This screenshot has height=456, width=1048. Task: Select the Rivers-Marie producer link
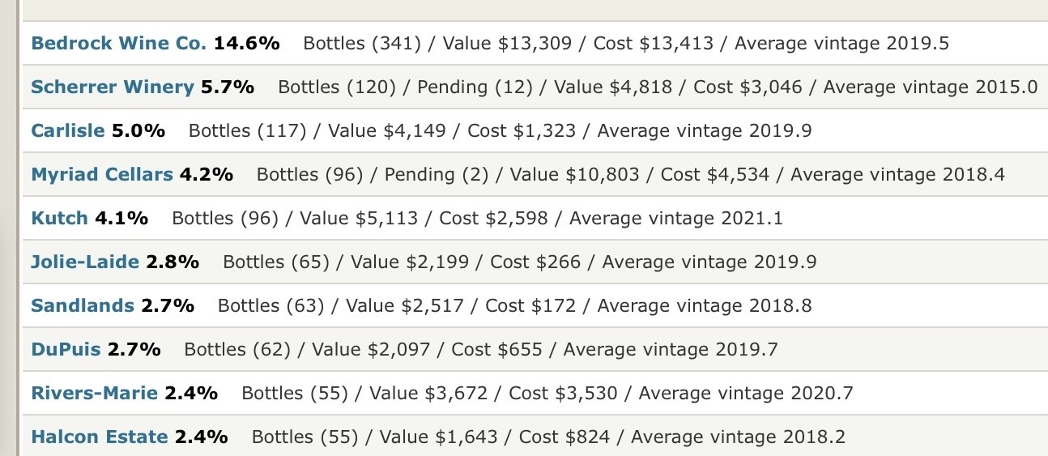pos(94,394)
